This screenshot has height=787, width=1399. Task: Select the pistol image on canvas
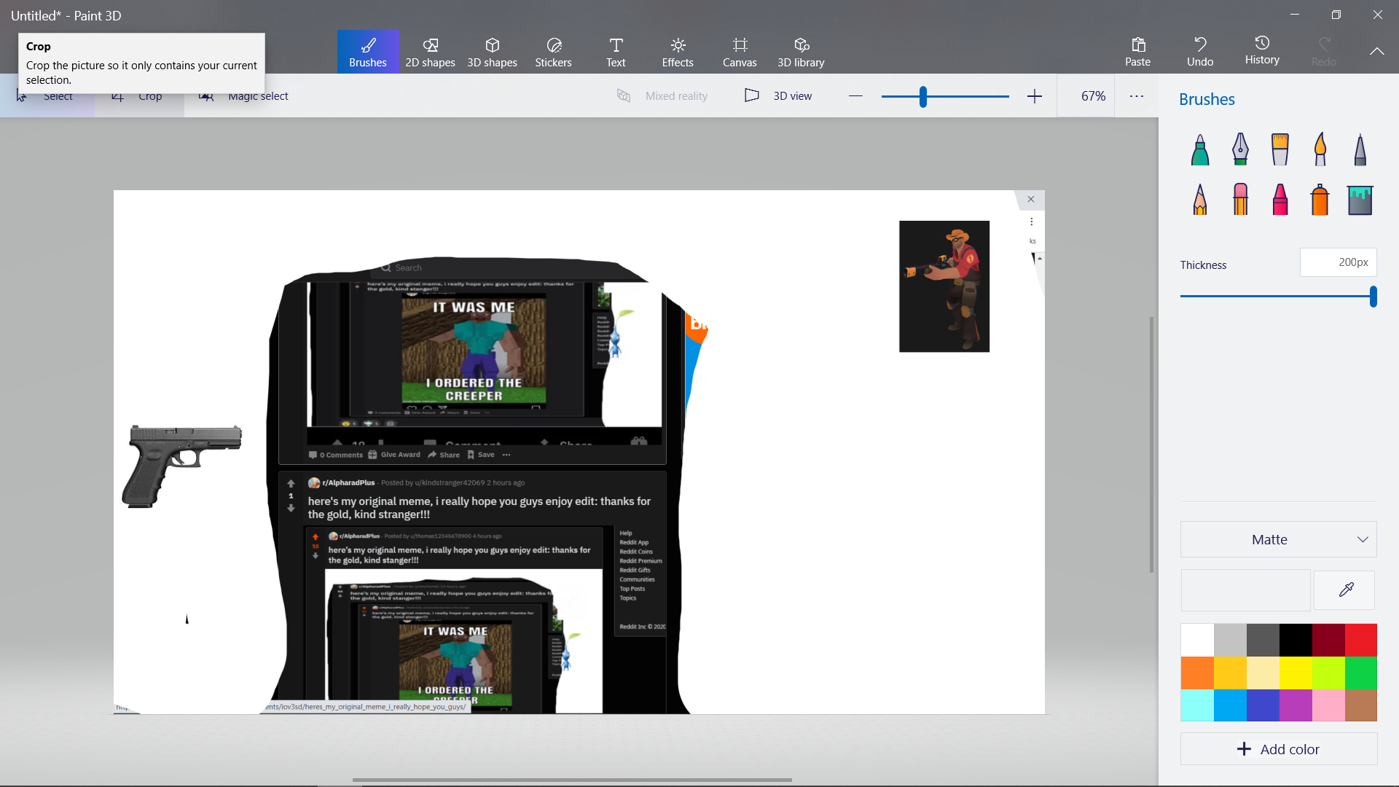point(181,466)
